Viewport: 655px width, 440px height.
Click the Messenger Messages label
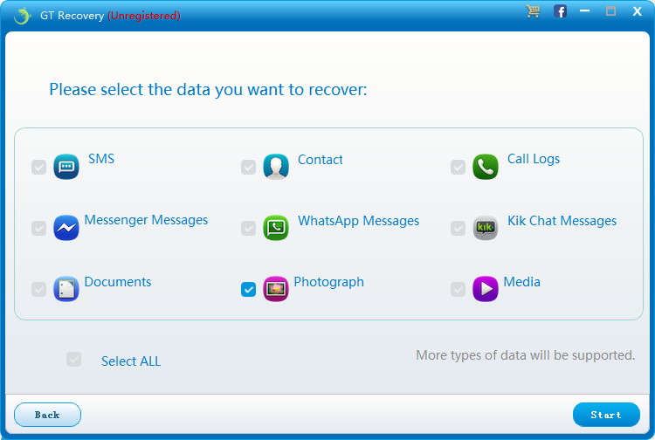point(146,220)
